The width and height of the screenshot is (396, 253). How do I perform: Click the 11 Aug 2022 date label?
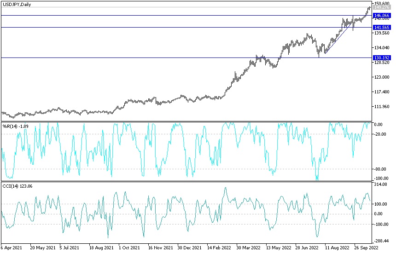(338, 247)
